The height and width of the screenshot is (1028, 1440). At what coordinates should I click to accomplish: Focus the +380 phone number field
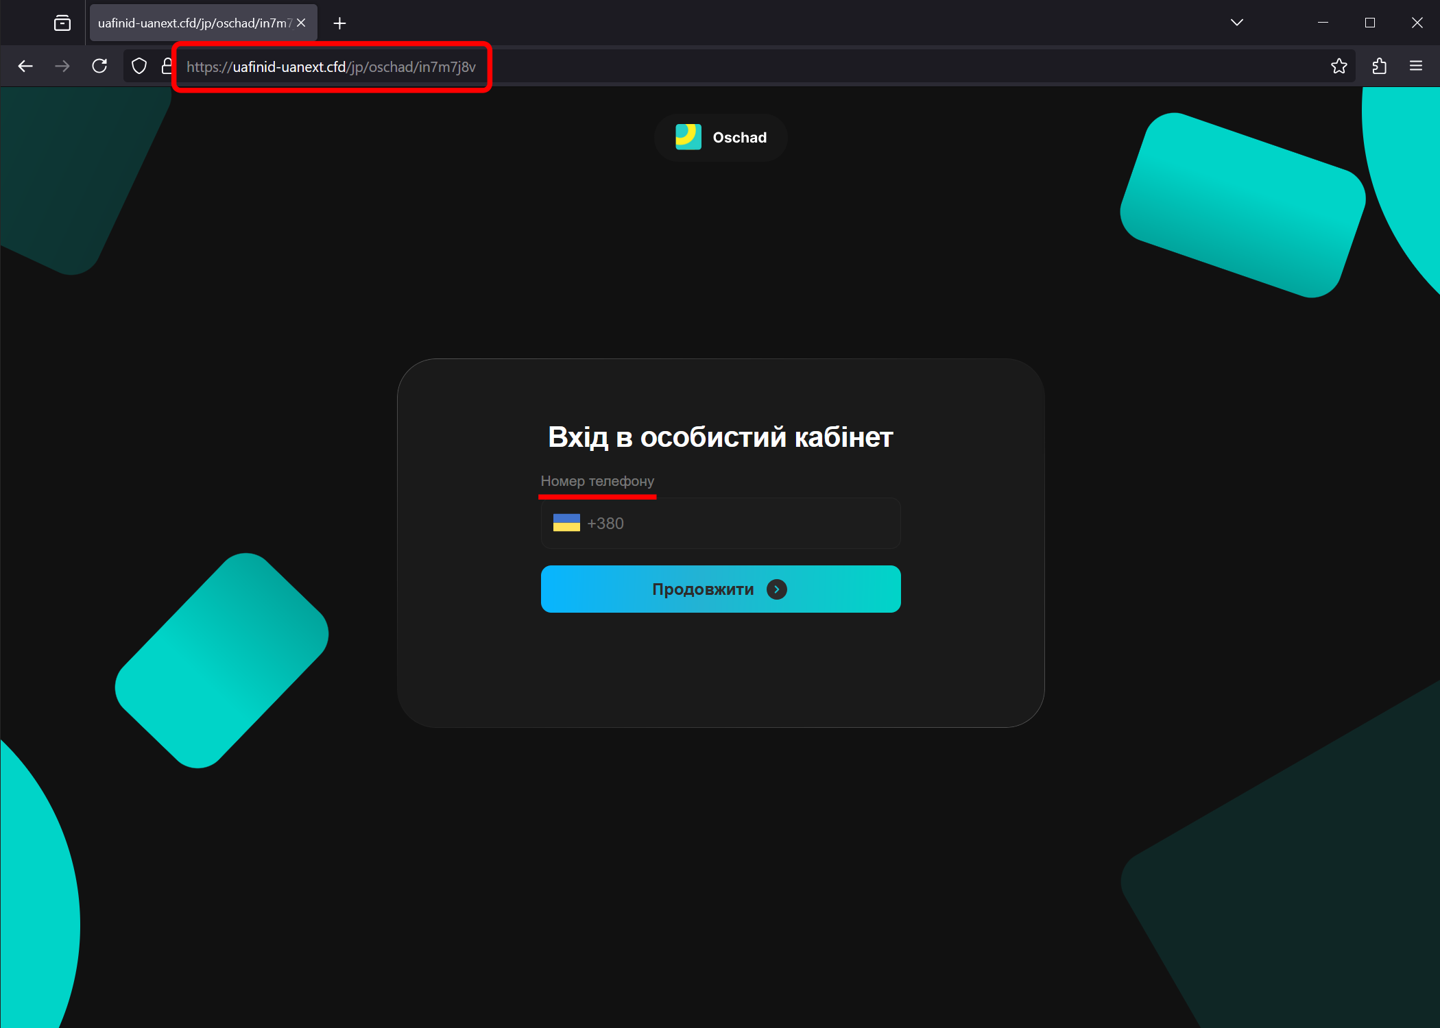[x=721, y=524]
